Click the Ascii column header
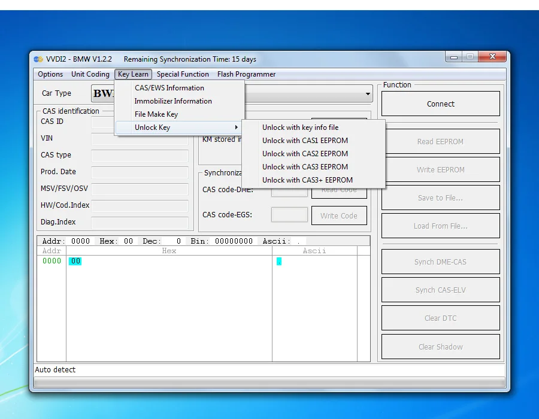 click(x=314, y=251)
